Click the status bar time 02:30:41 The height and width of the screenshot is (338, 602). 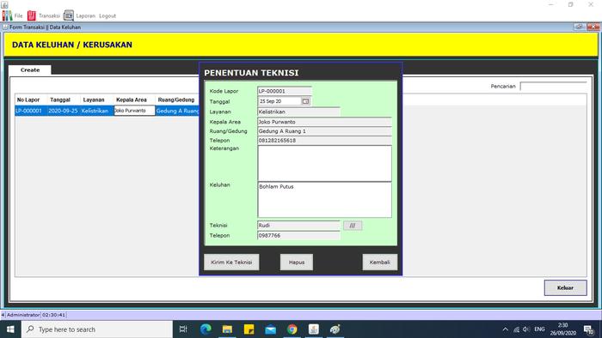[53, 315]
